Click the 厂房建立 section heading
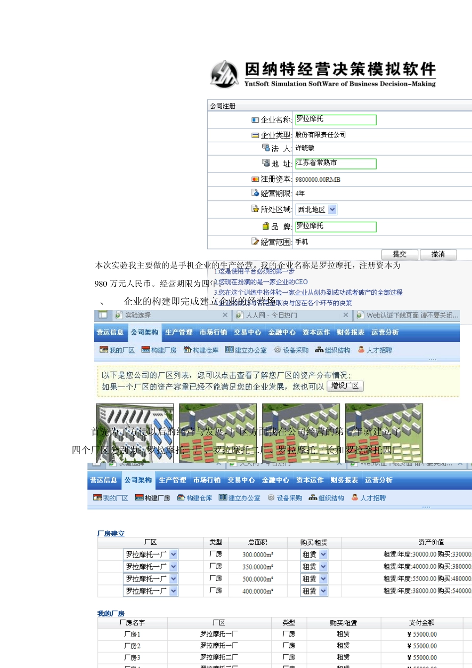Screen dimensions: 472x668 [111, 533]
